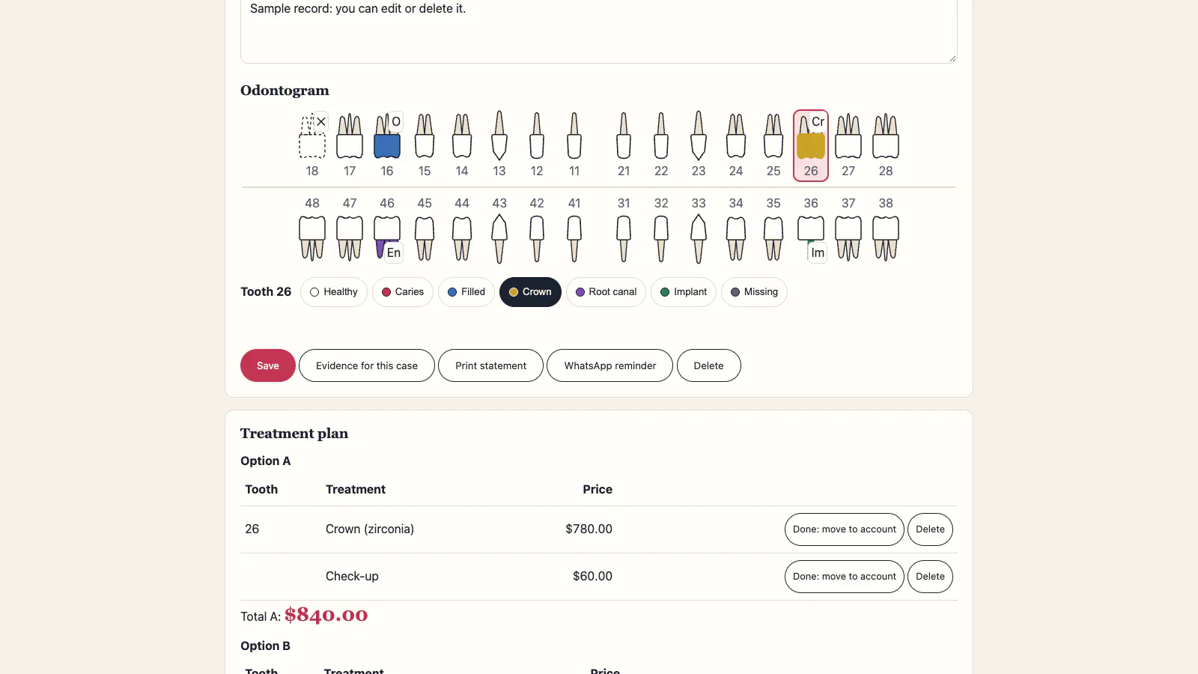Choose Filled status for tooth

click(466, 292)
